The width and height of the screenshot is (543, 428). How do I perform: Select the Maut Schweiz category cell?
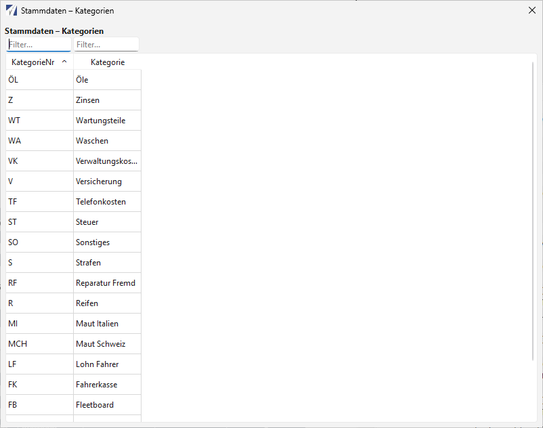point(108,344)
